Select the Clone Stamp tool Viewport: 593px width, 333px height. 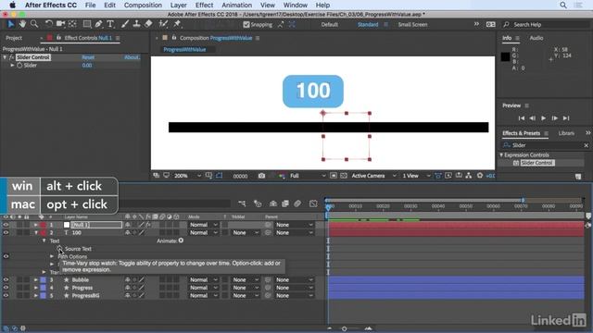(x=136, y=24)
